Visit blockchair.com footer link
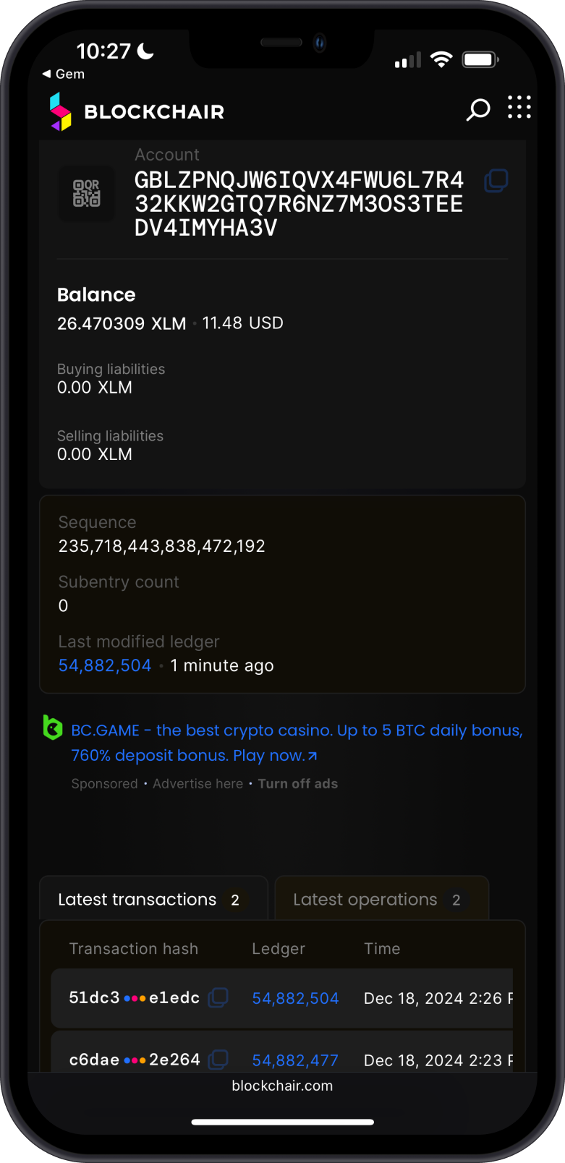Screen dimensions: 565x1163 point(282,1086)
